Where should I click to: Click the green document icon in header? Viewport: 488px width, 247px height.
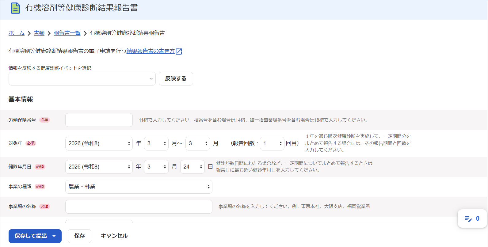coord(15,8)
